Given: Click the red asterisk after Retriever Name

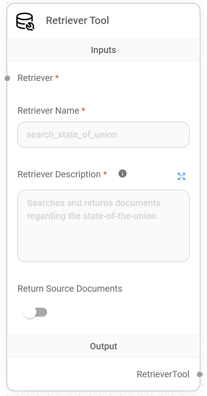Looking at the screenshot, I should (83, 110).
